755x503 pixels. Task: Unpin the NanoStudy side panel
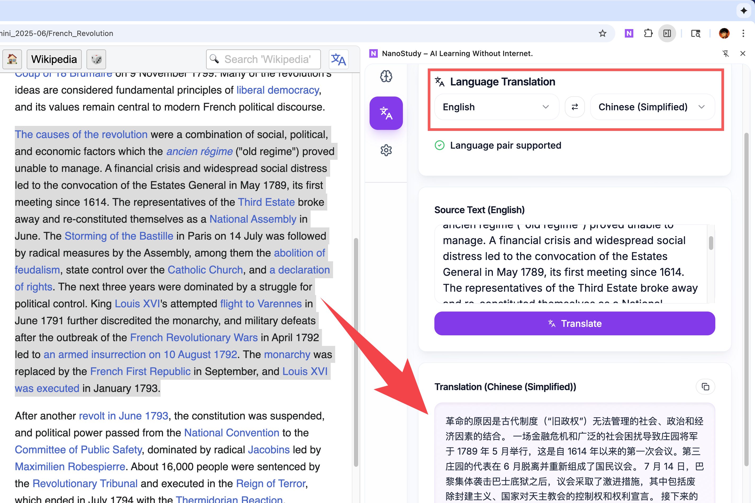725,54
